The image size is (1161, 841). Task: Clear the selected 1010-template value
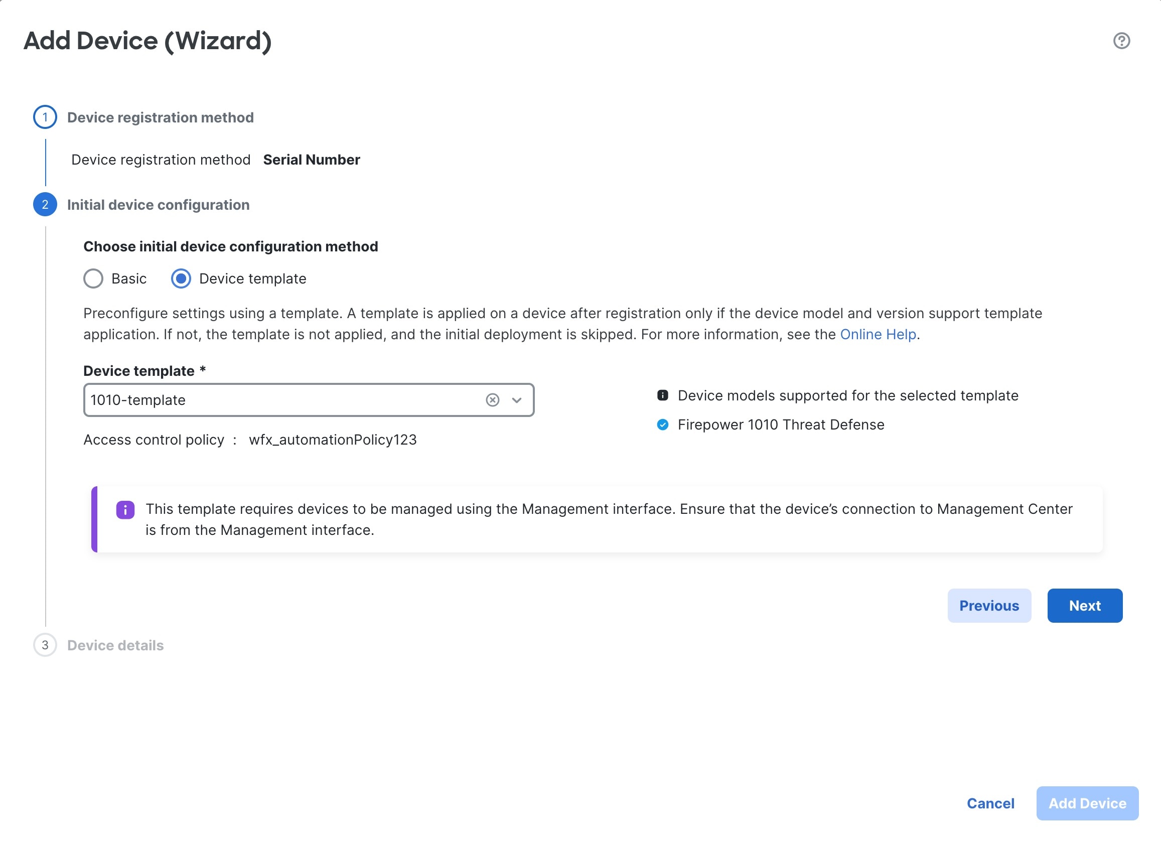point(493,400)
